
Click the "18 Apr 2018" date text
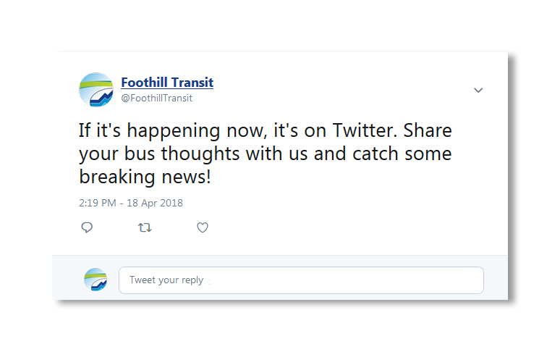(x=153, y=203)
